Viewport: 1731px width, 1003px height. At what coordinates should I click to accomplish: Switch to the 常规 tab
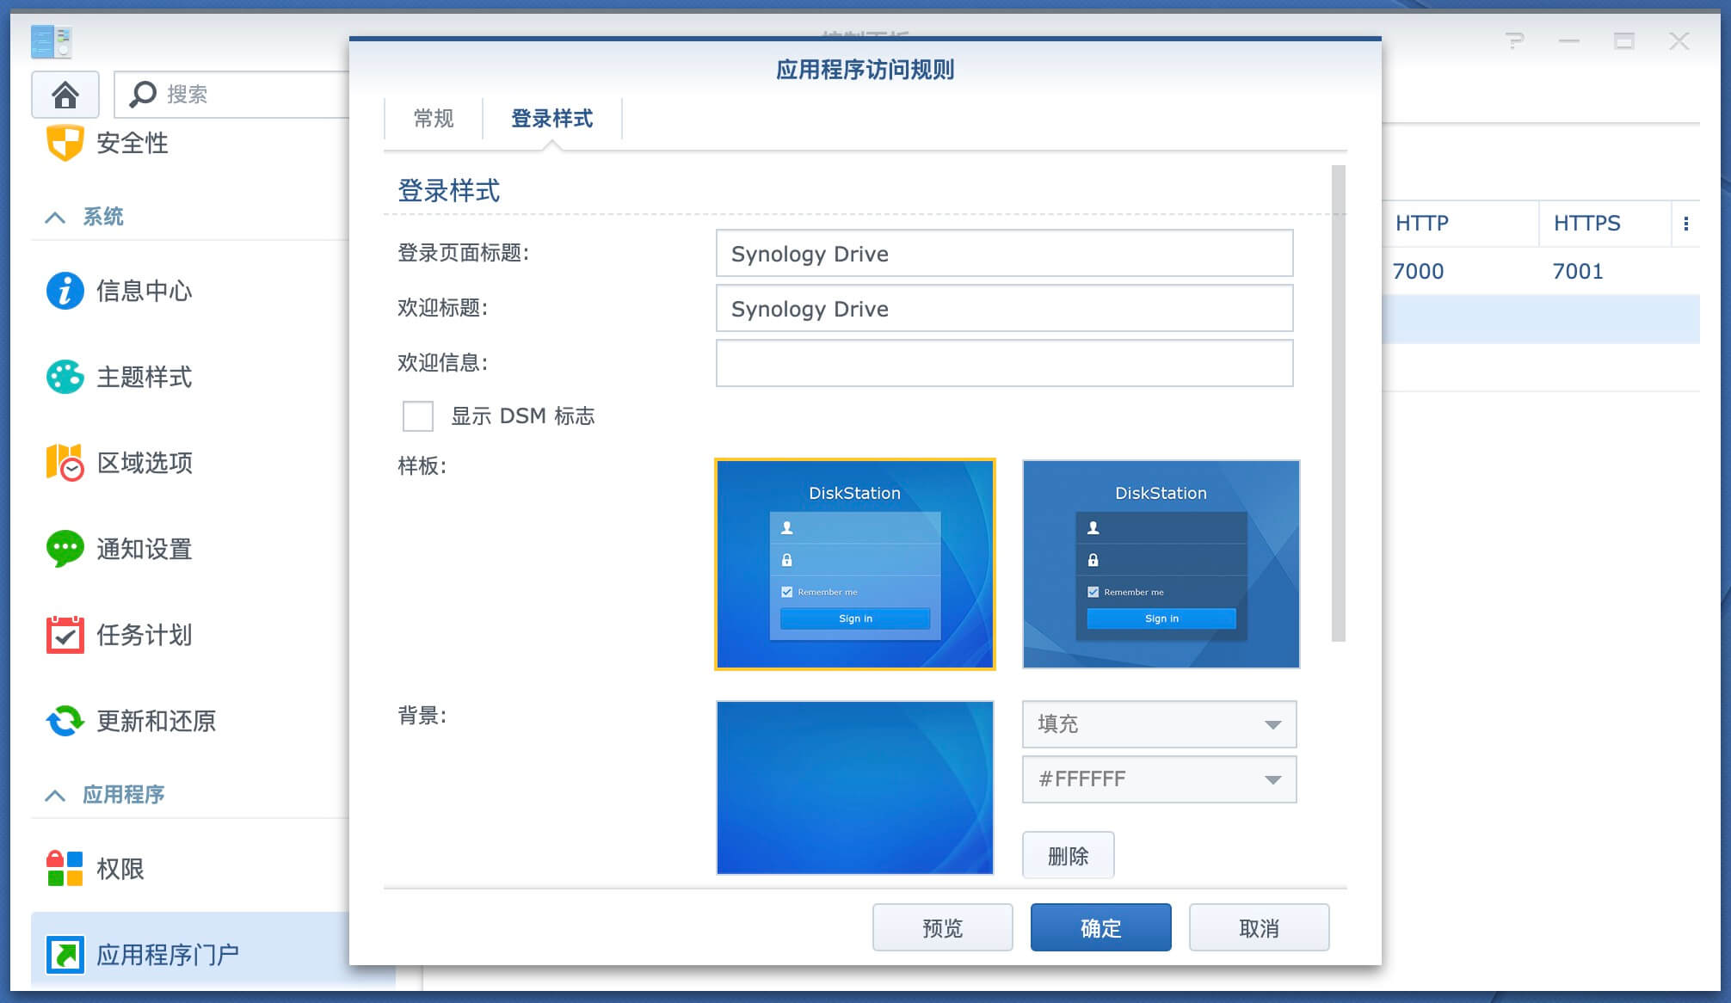pos(434,119)
